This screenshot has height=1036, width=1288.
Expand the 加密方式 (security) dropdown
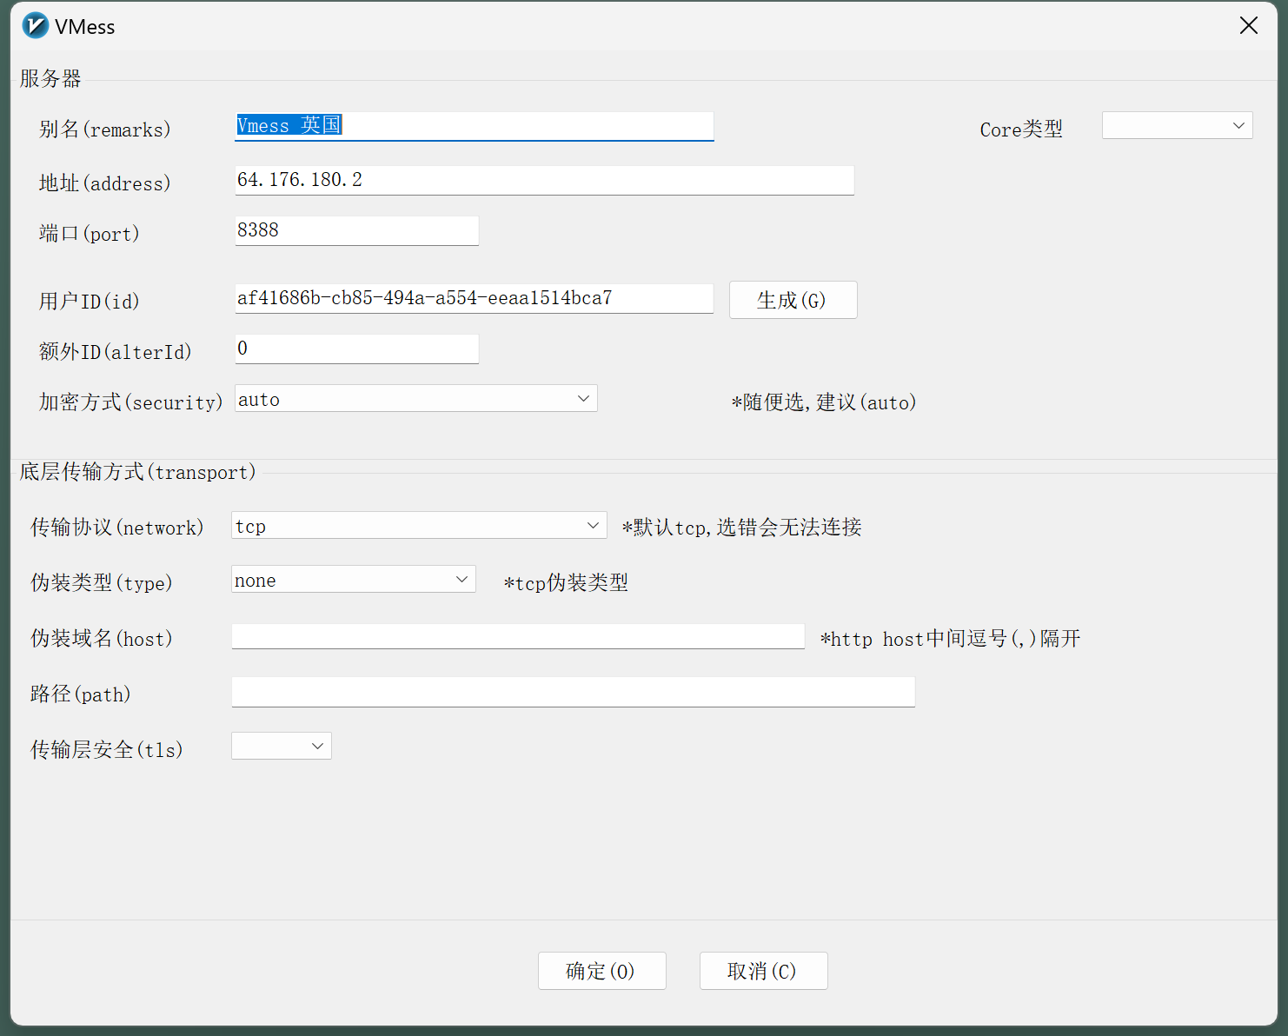pyautogui.click(x=415, y=399)
